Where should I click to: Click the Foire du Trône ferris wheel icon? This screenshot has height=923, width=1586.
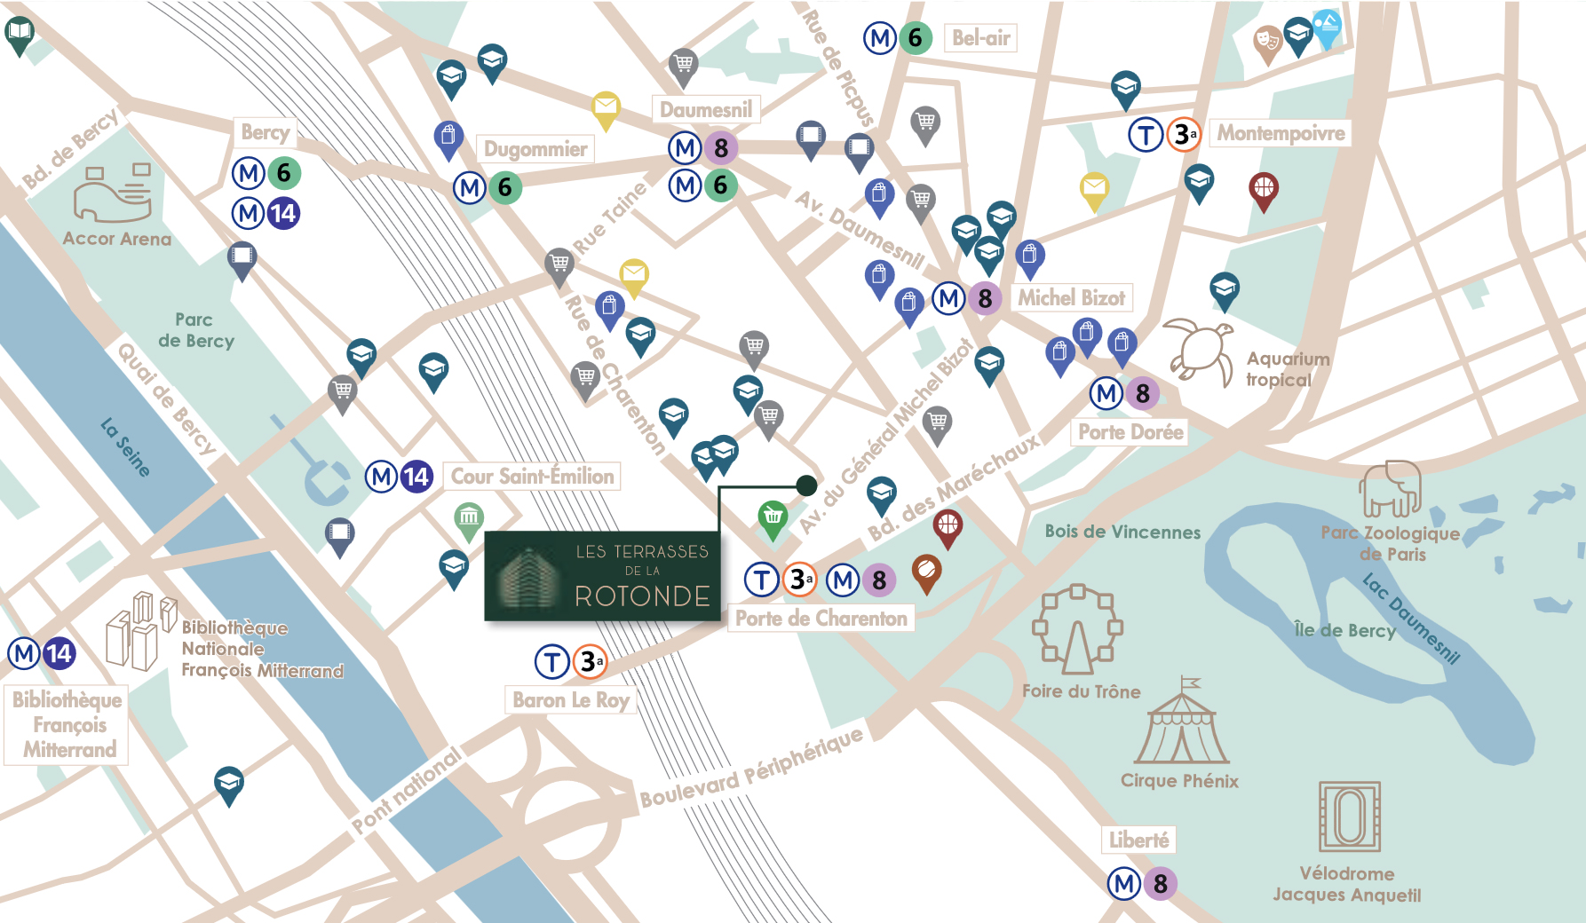[x=1077, y=629]
